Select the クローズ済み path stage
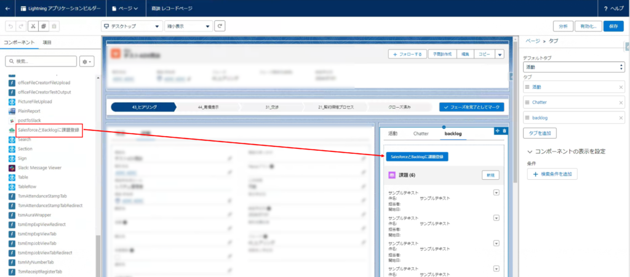Screen dimensions: 630x277 click(399, 107)
